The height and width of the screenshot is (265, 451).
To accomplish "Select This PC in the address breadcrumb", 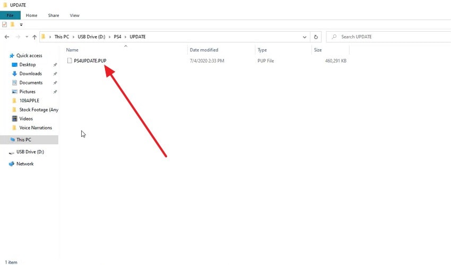I will click(62, 37).
